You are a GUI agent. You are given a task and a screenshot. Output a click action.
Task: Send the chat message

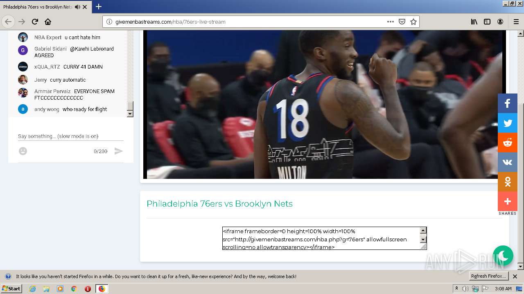pos(118,151)
